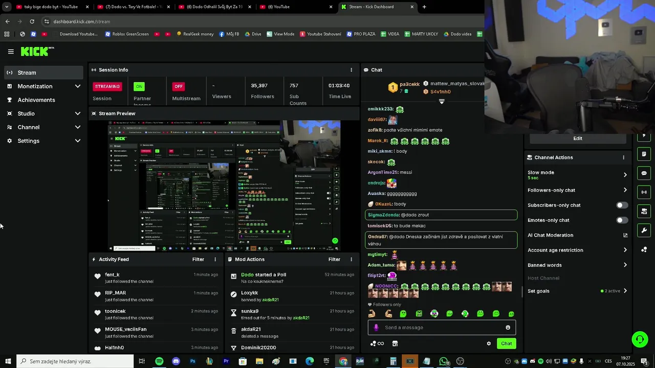This screenshot has width=655, height=368.
Task: Switch to the '(6) YouTube' tab
Action: pyautogui.click(x=296, y=7)
